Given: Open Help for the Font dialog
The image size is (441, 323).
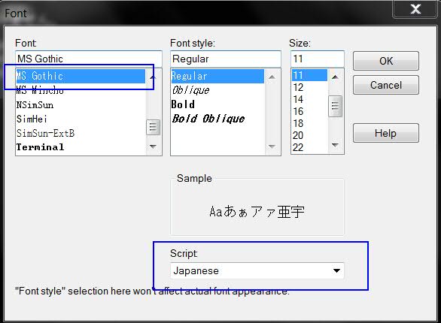Looking at the screenshot, I should pos(385,133).
